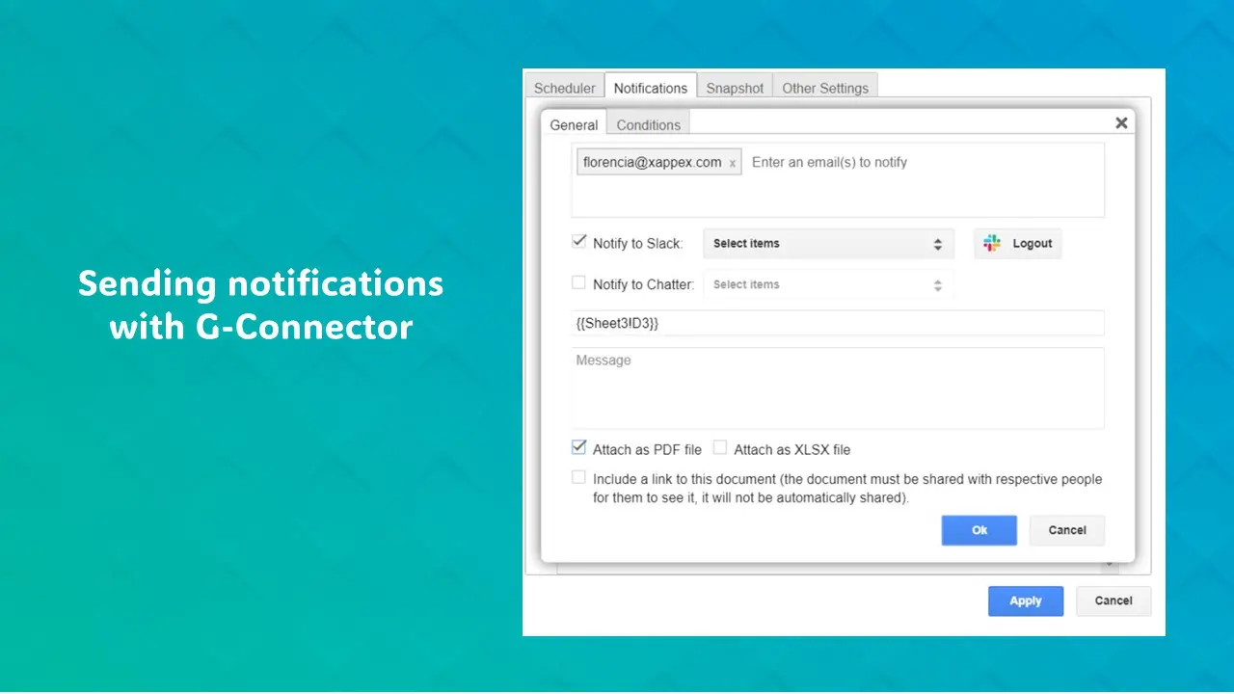The image size is (1234, 694).
Task: Switch to the Scheduler tab
Action: click(x=564, y=88)
